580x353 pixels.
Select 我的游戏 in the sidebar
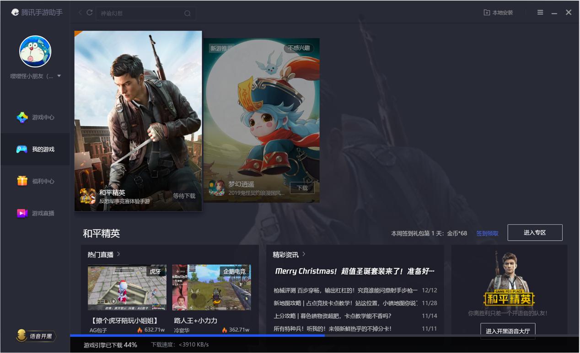tap(35, 150)
